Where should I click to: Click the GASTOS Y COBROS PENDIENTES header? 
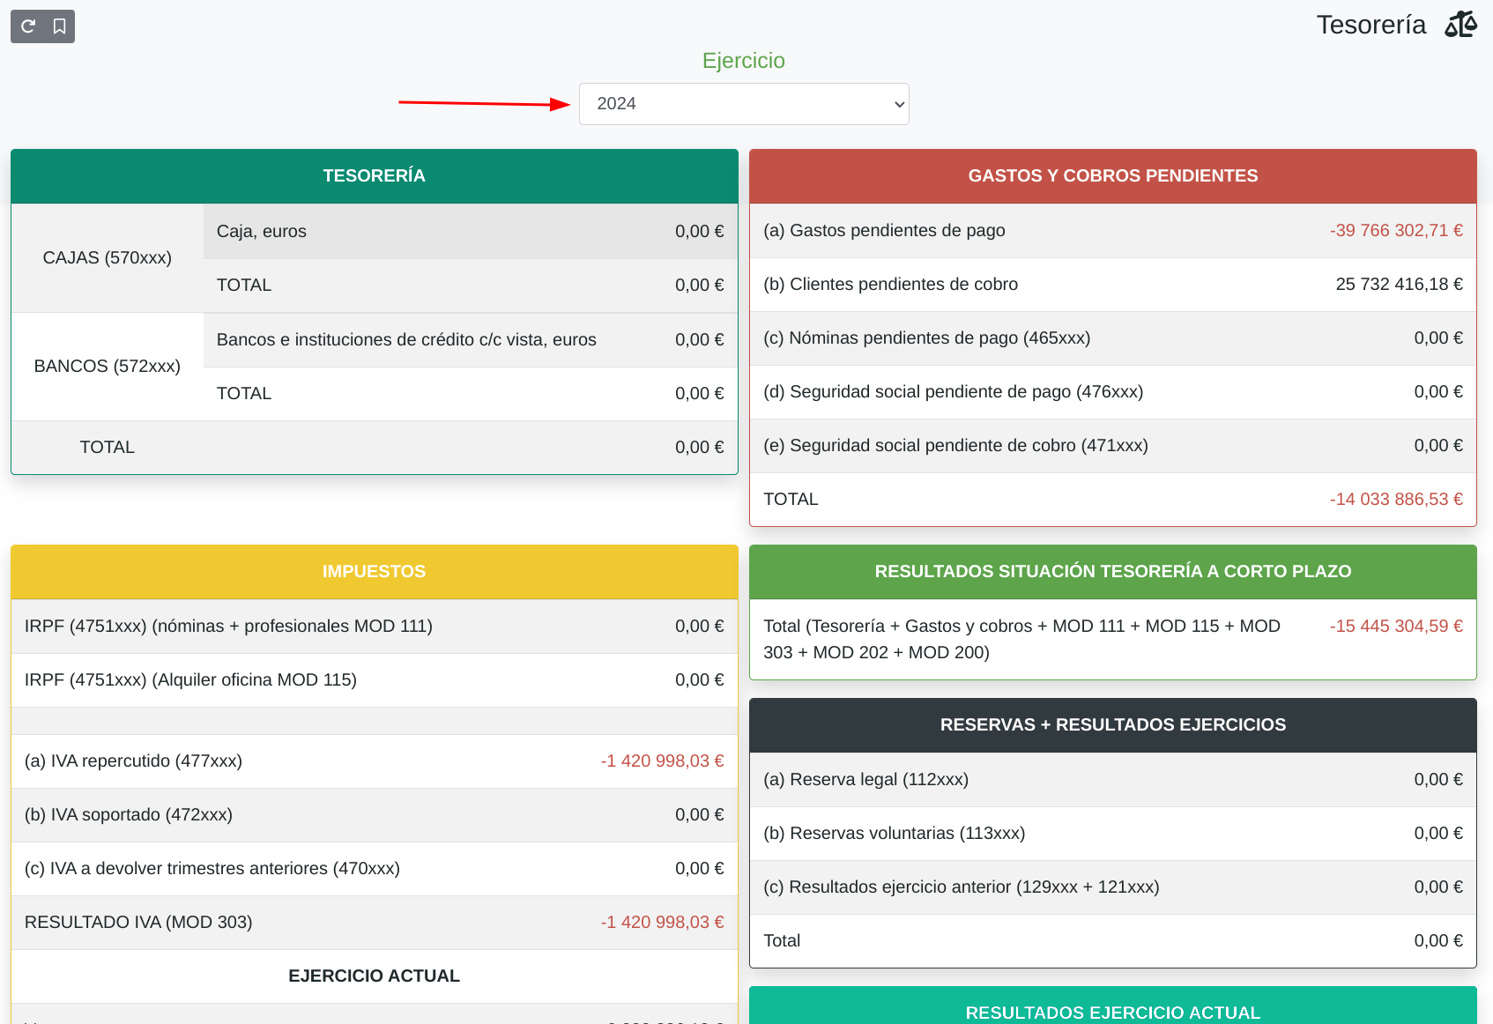tap(1113, 176)
